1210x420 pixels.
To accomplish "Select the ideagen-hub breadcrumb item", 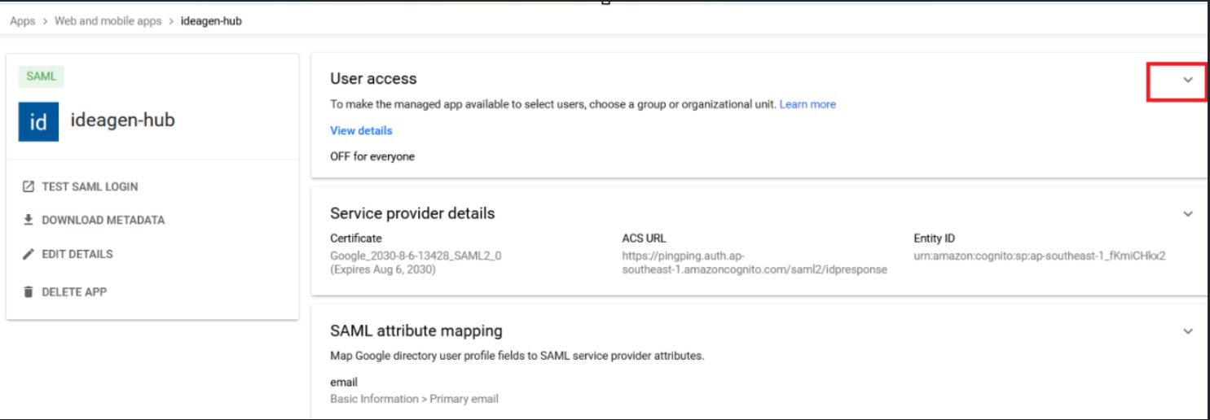I will (211, 21).
